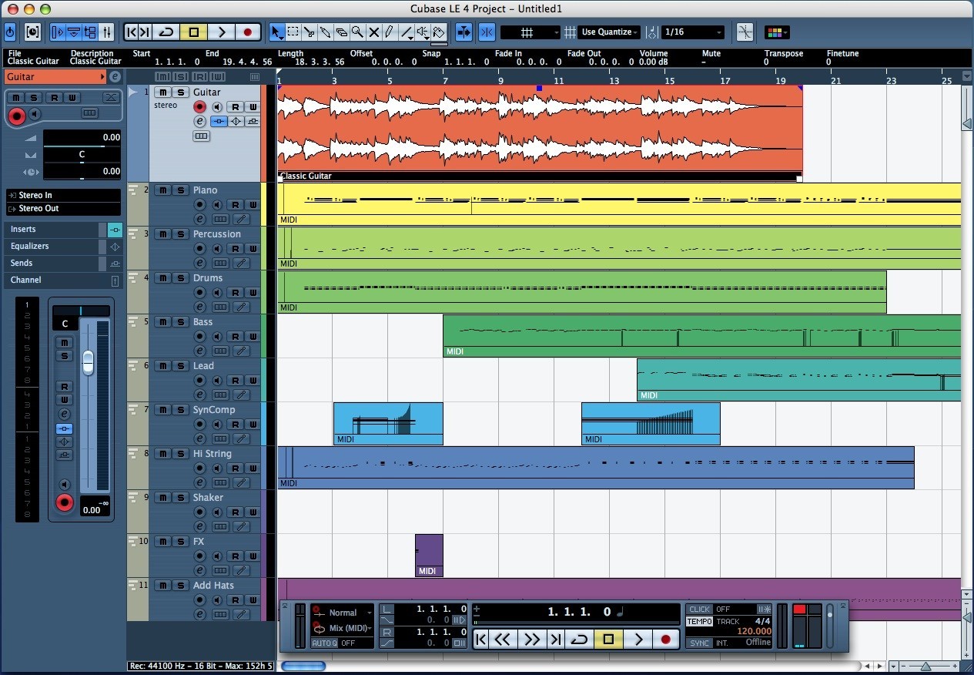
Task: Click Snap to Zero Crossing icon
Action: click(x=745, y=32)
